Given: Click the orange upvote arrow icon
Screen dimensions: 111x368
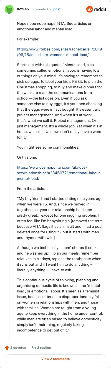Looking at the screenshot, I should pos(7,347).
